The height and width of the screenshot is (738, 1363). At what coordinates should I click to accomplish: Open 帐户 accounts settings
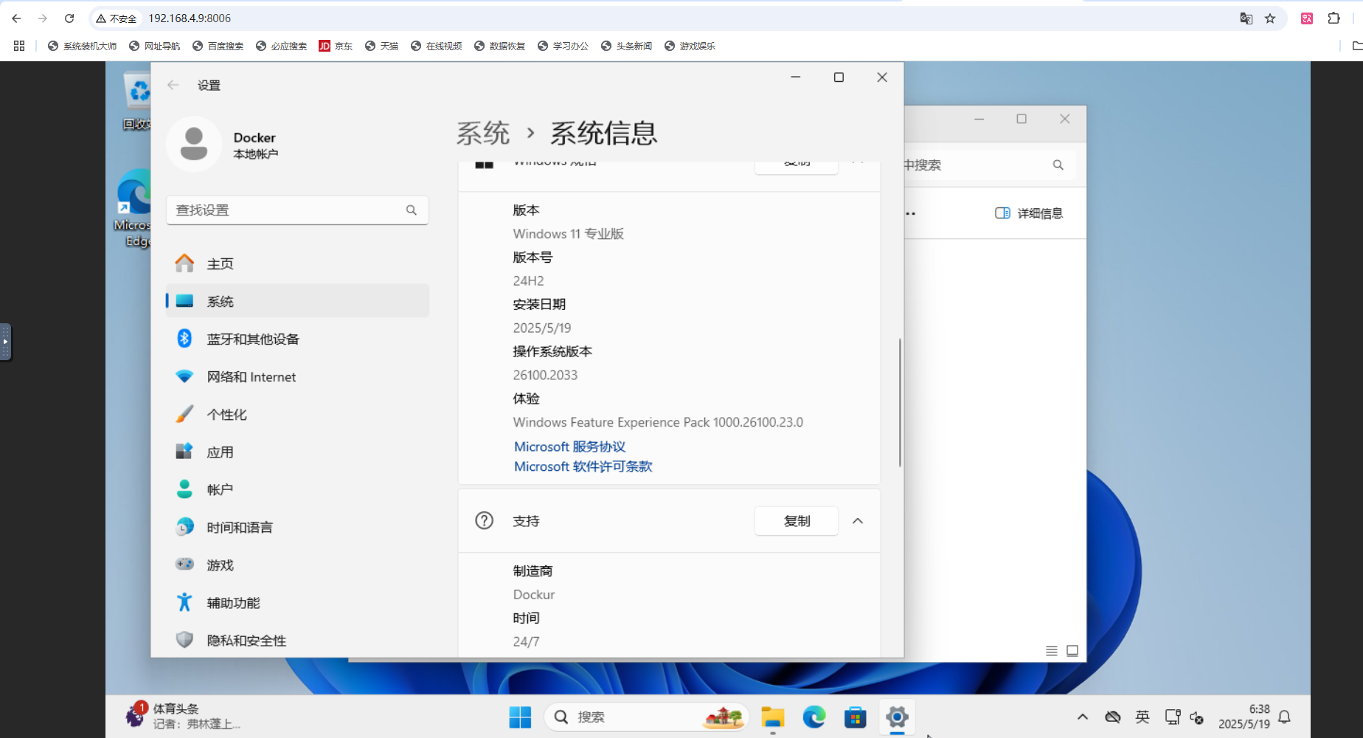(x=297, y=489)
